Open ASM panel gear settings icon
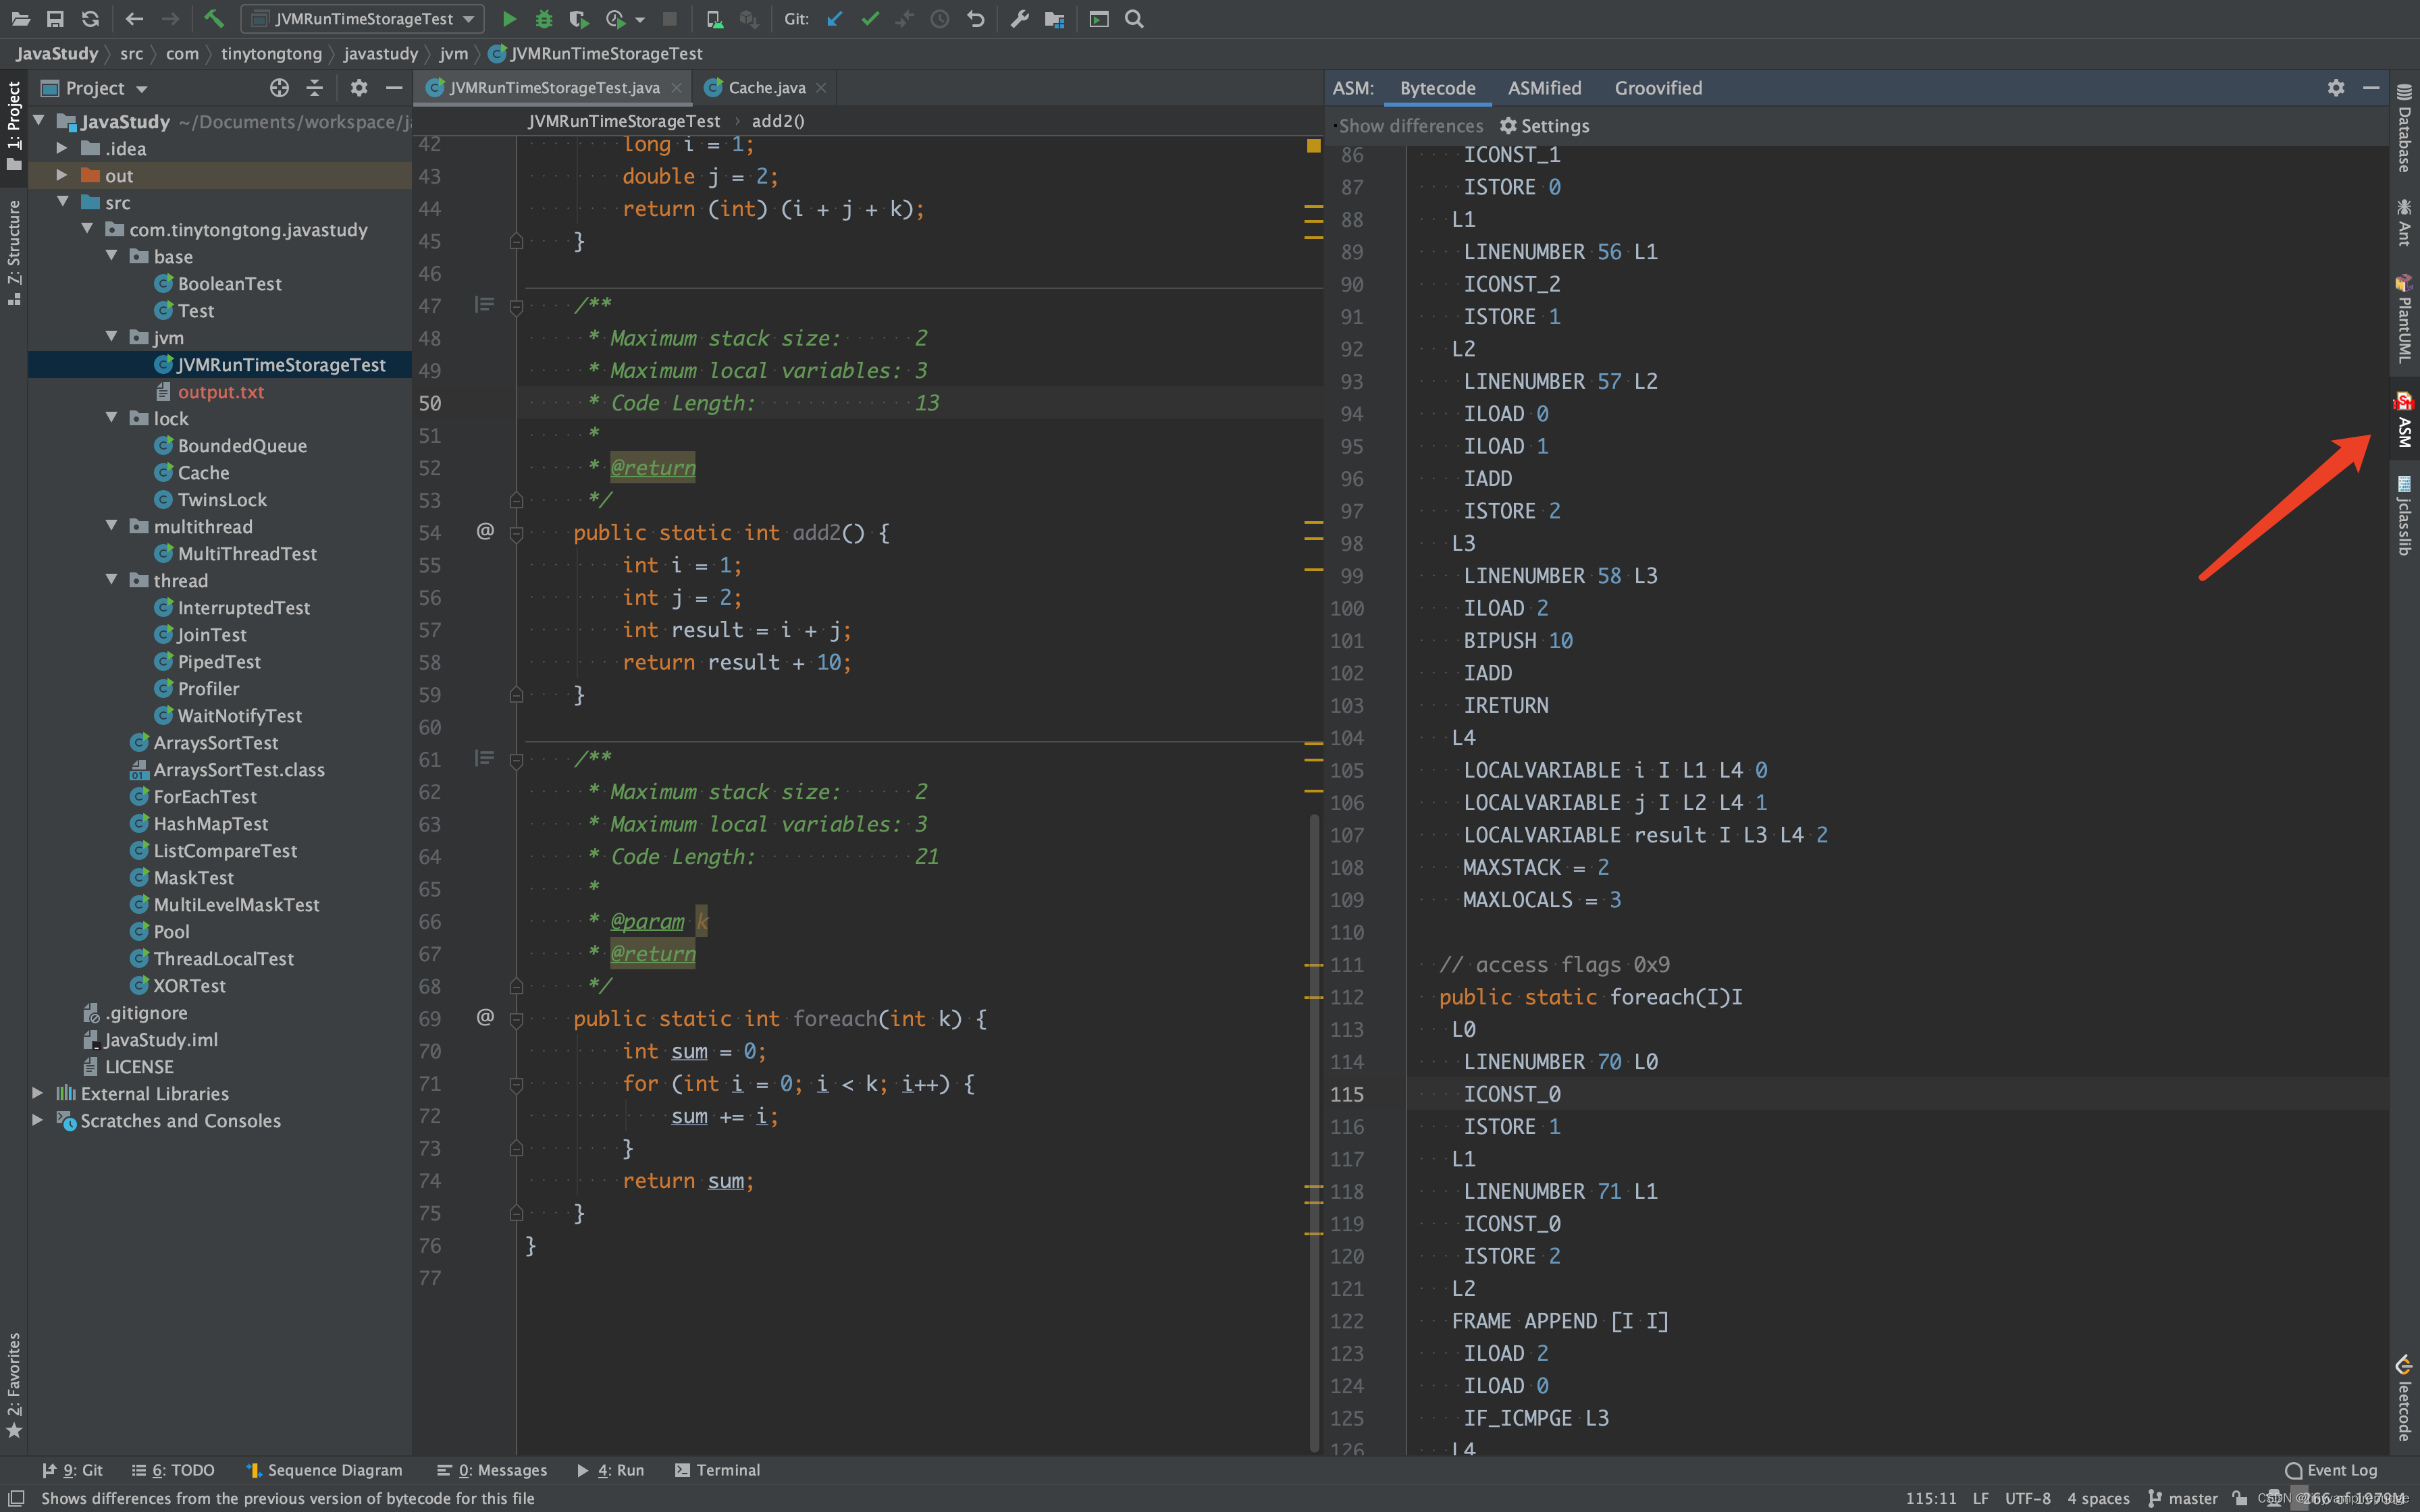 pos(2335,88)
